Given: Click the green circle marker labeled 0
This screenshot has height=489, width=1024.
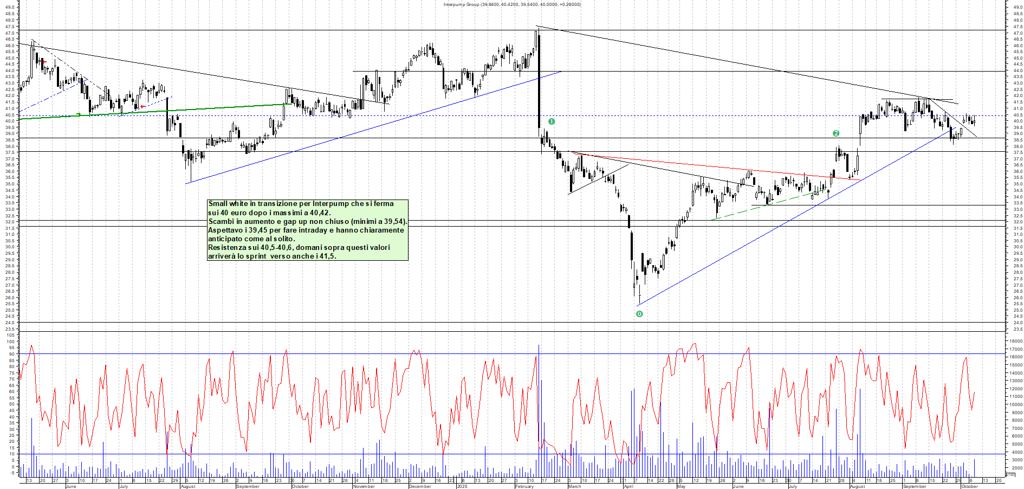Looking at the screenshot, I should 639,314.
